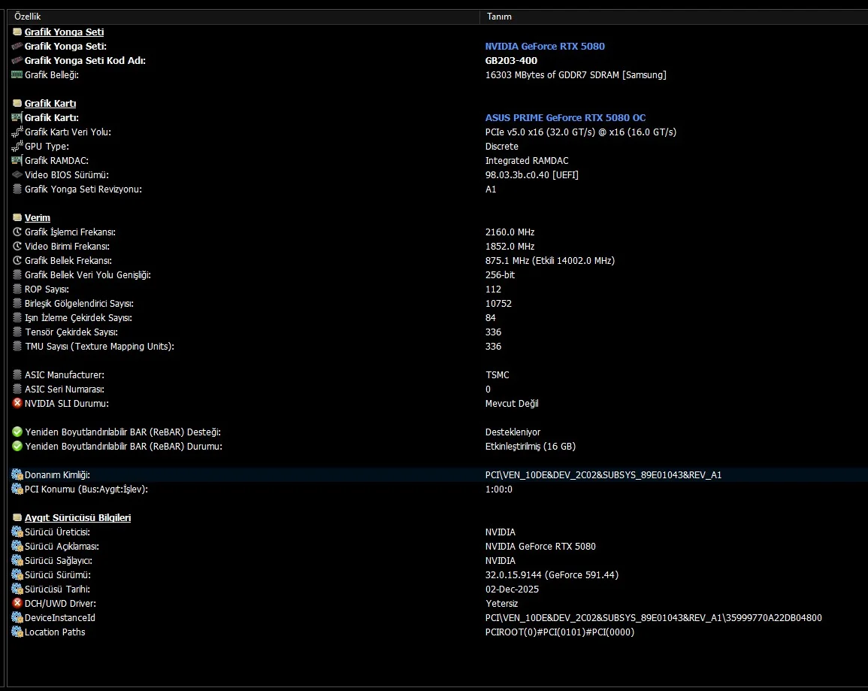Click the red X icon beside DCH/UWD Driver
Viewport: 868px width, 691px height.
point(17,604)
